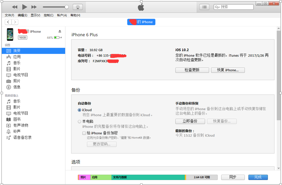Select the iCloud backup radio button

click(x=79, y=110)
